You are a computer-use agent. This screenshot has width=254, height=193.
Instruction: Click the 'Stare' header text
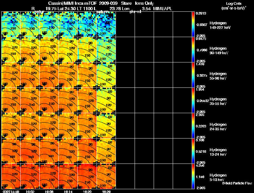coord(126,3)
